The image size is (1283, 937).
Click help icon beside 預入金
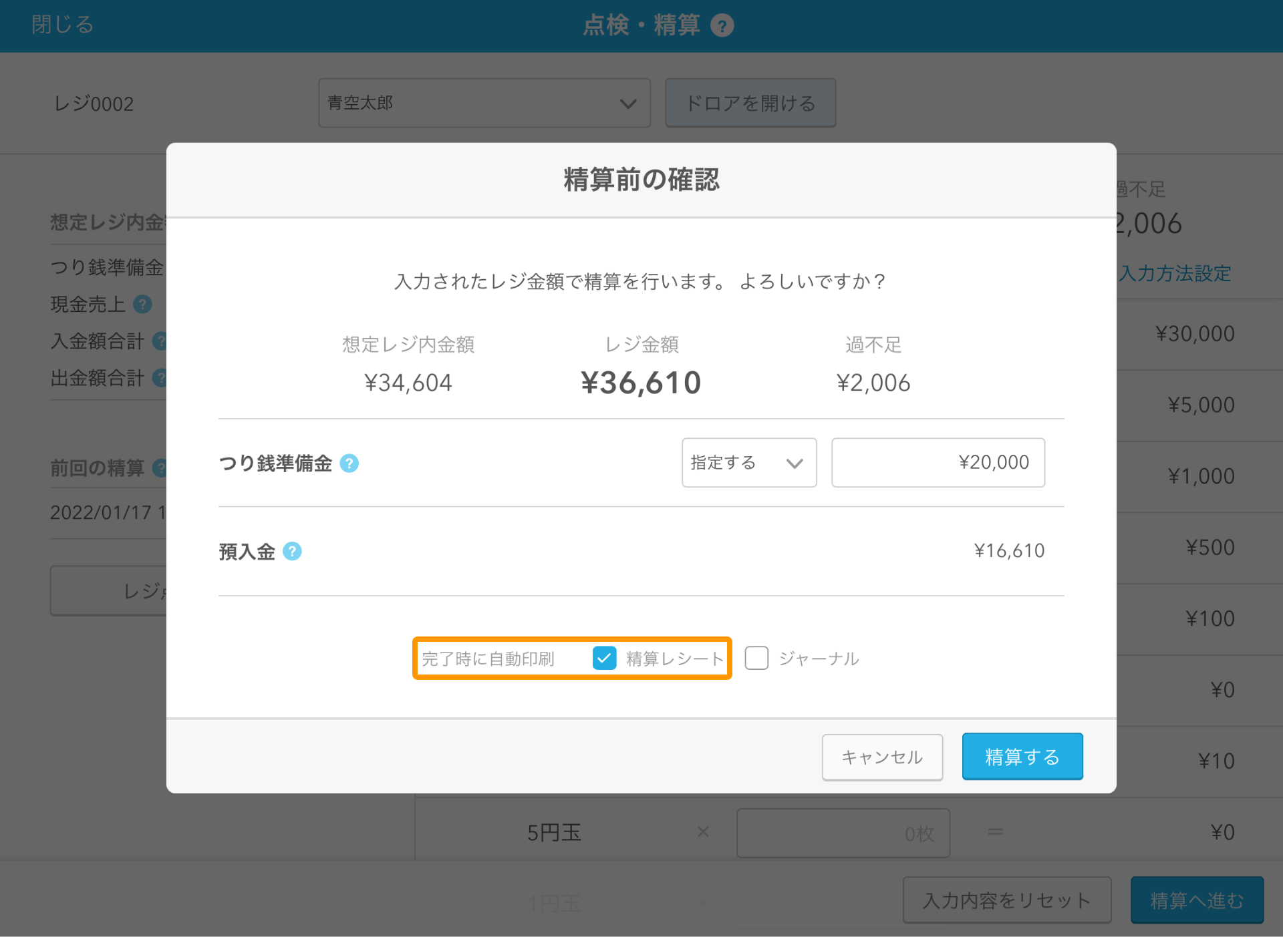292,551
